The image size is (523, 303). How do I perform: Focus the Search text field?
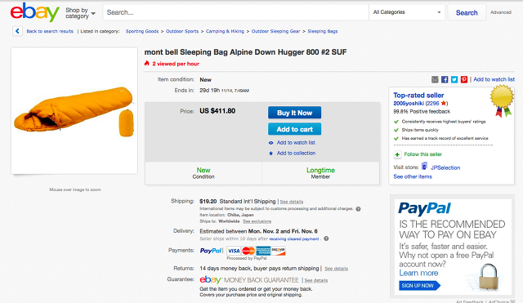pos(236,12)
